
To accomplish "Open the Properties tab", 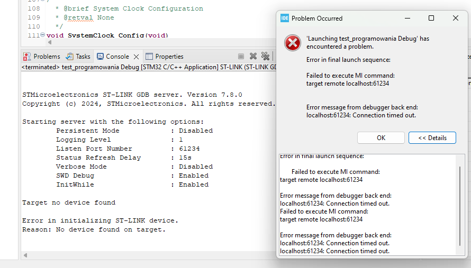I will (x=164, y=57).
